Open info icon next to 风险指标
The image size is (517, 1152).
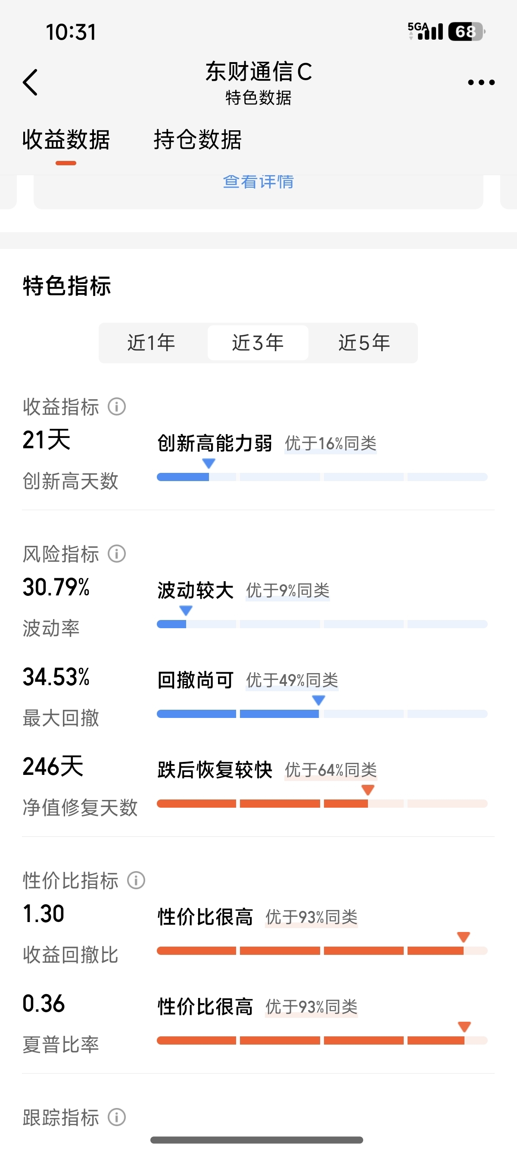[116, 554]
